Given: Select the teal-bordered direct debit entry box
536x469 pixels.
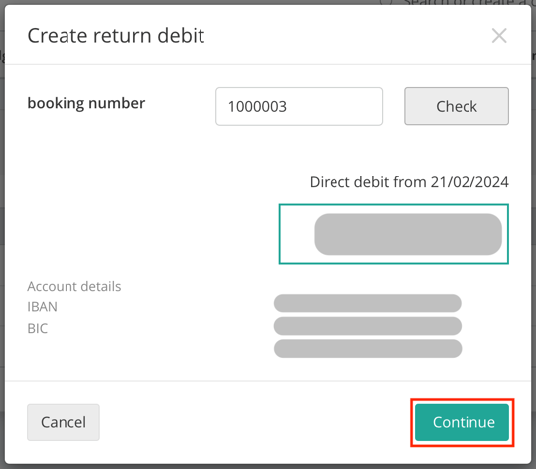Looking at the screenshot, I should tap(393, 234).
